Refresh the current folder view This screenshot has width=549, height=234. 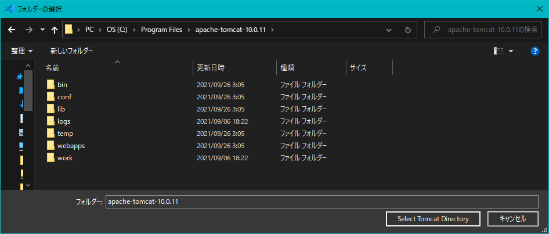click(x=407, y=30)
